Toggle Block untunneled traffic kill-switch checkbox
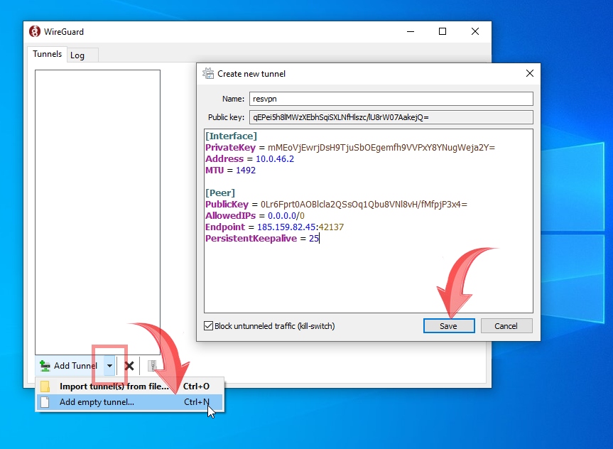Screen dimensions: 613x449 coord(208,326)
